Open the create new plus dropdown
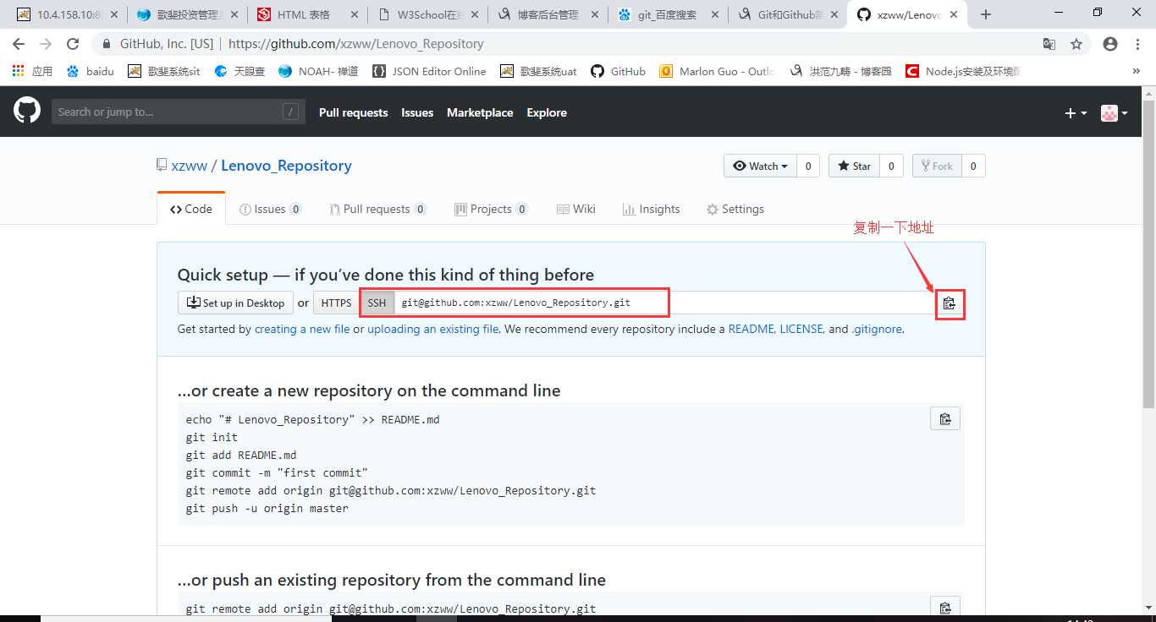This screenshot has height=622, width=1156. 1076,112
